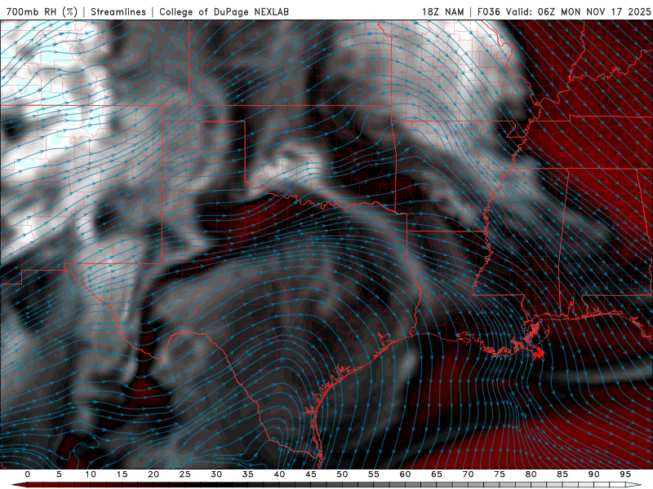This screenshot has width=653, height=489.
Task: Click colorbar label '85'
Action: tap(562, 474)
